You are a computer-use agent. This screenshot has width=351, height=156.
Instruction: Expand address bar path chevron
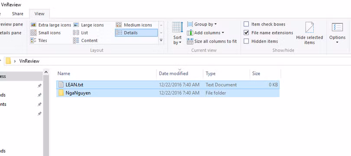pos(15,61)
